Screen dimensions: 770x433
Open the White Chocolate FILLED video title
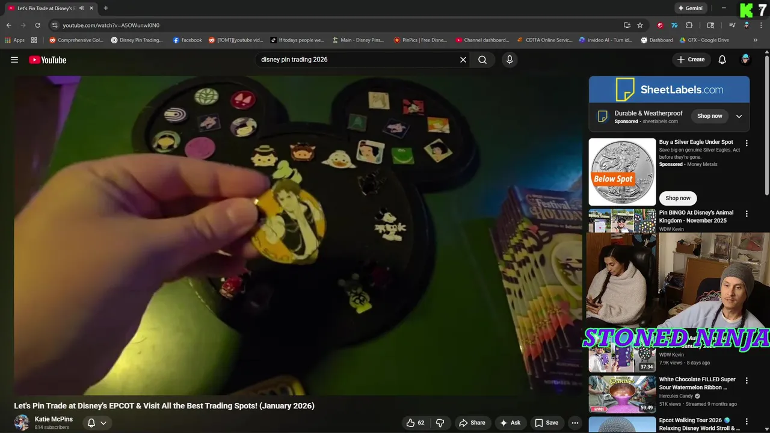[697, 384]
